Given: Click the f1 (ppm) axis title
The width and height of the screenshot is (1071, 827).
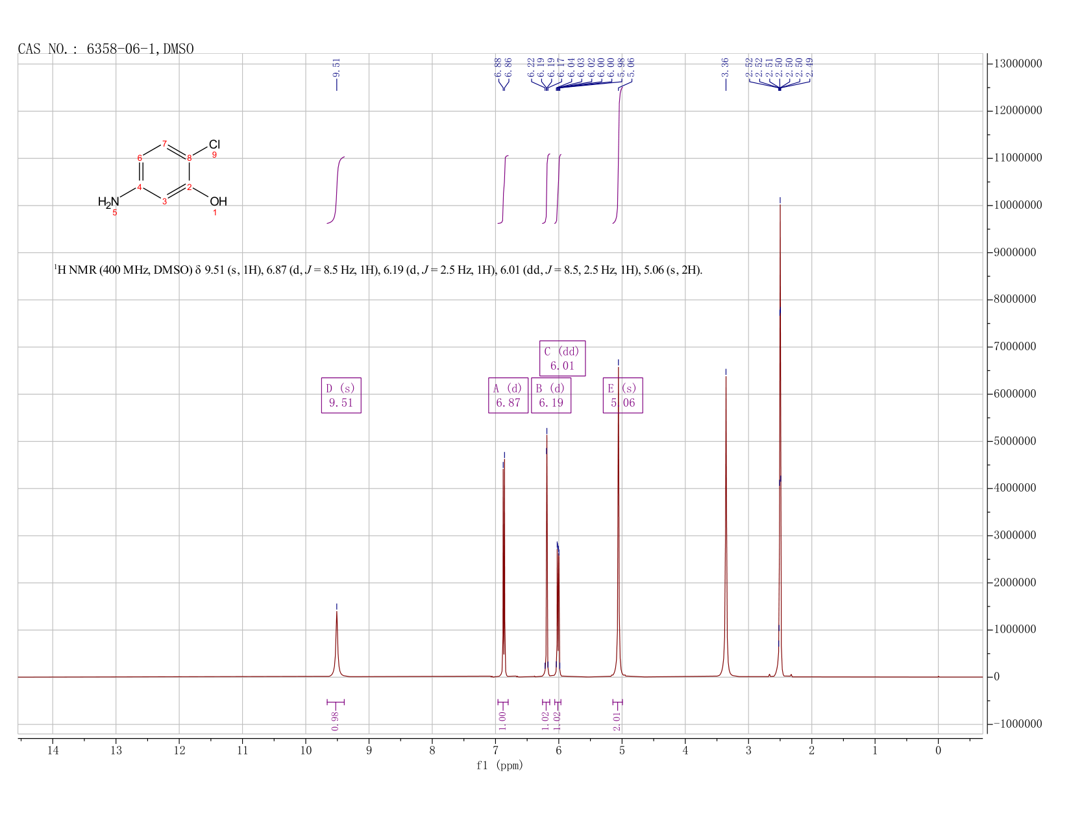Looking at the screenshot, I should tap(500, 765).
